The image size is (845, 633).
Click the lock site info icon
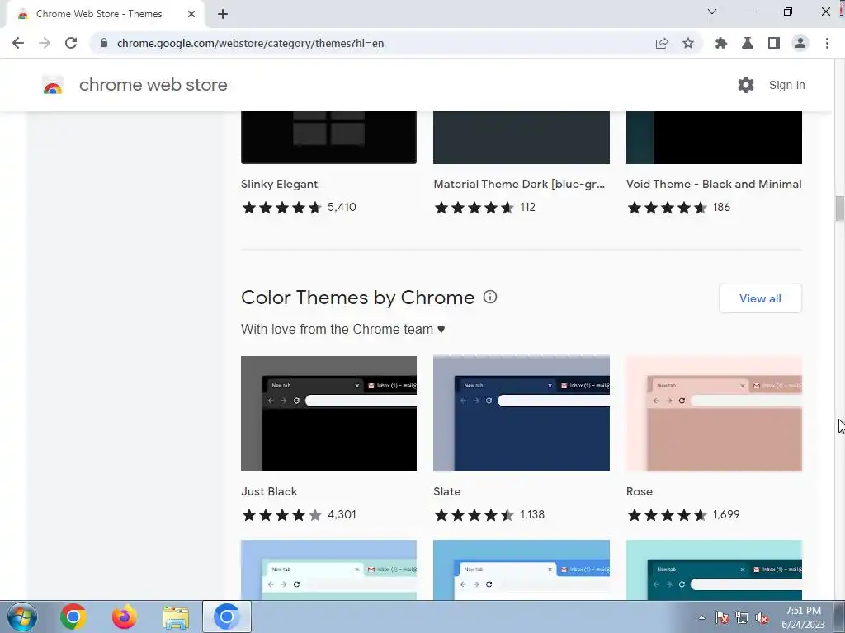(104, 43)
